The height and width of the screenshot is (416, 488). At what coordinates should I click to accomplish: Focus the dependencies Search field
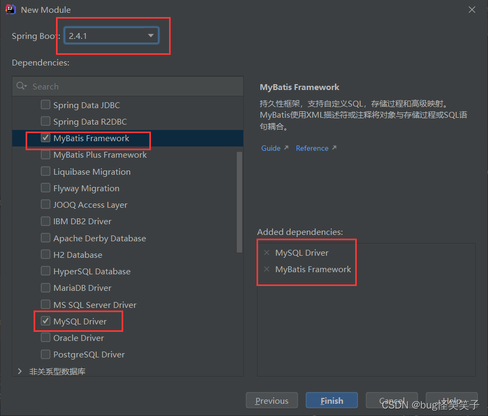click(127, 86)
